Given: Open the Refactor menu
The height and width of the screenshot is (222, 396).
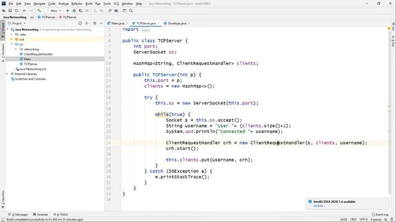Looking at the screenshot, I should click(77, 4).
